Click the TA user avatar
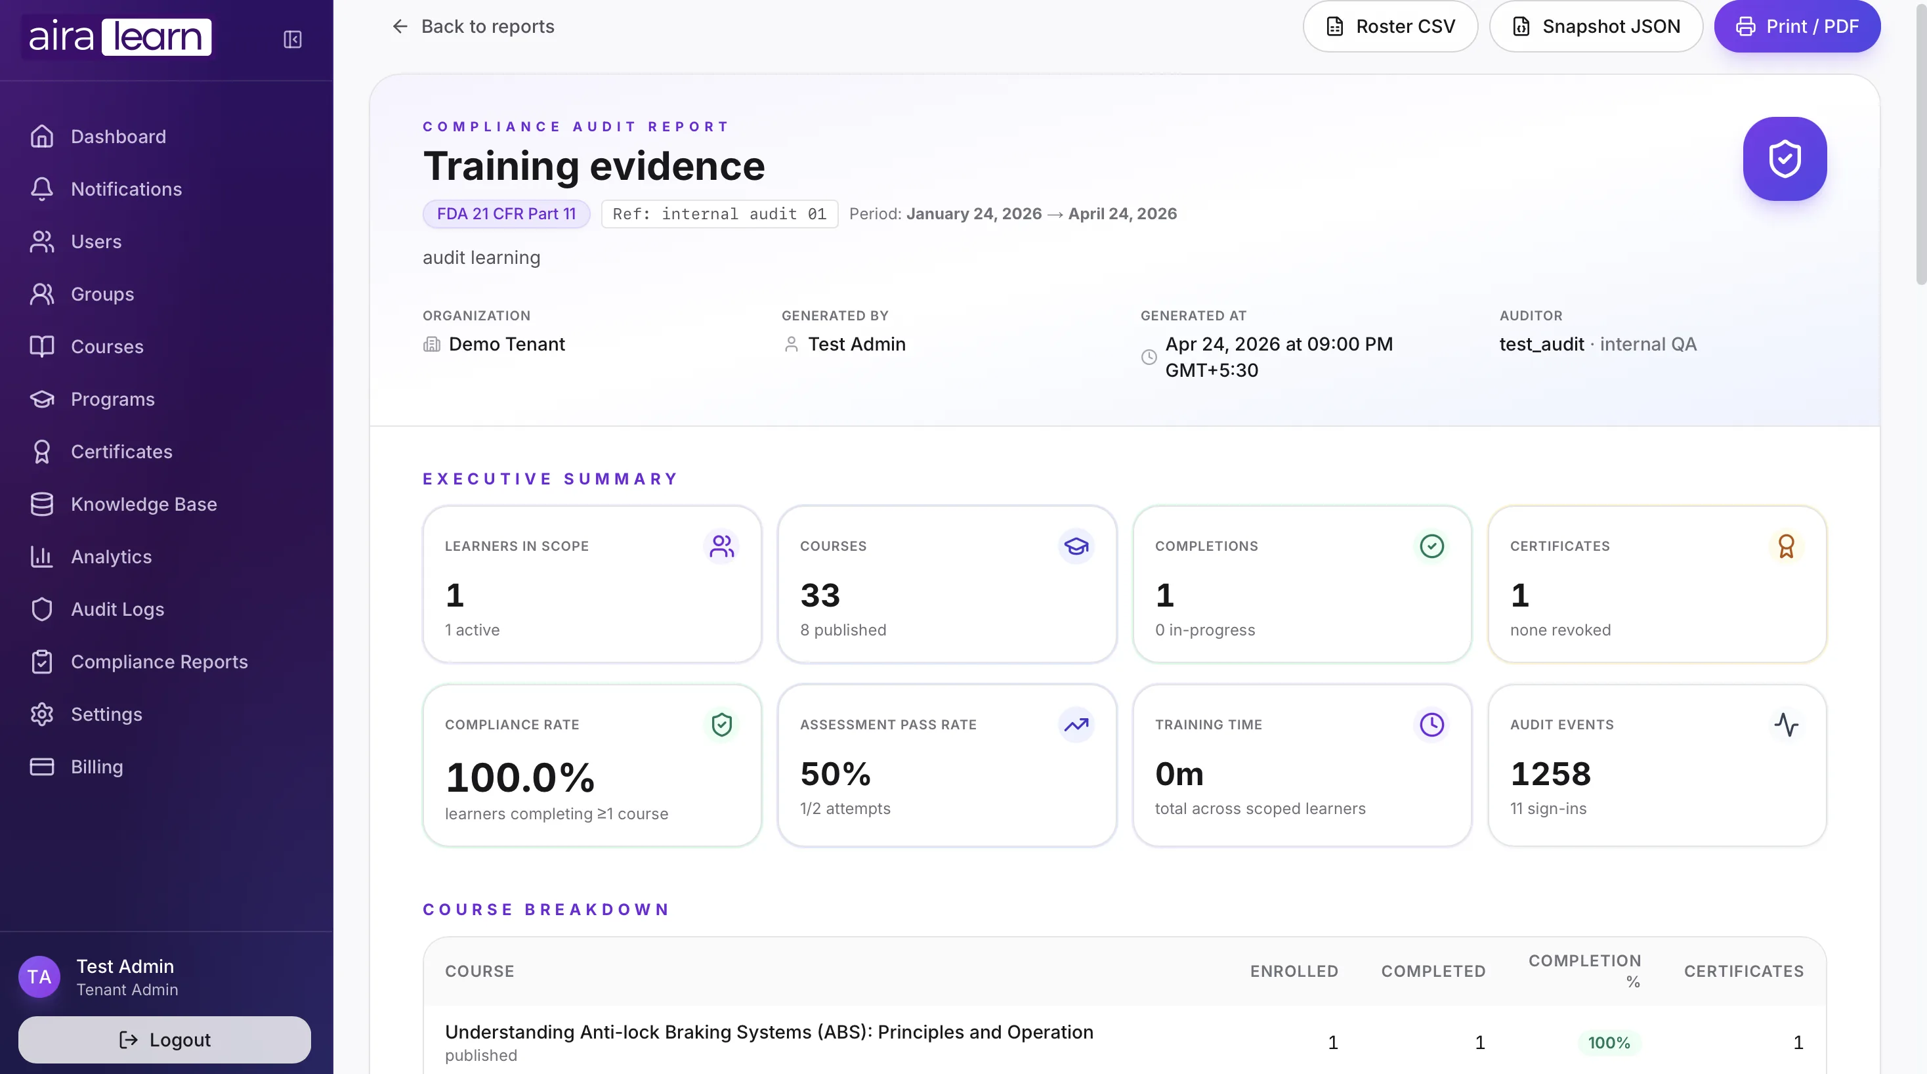 [39, 977]
